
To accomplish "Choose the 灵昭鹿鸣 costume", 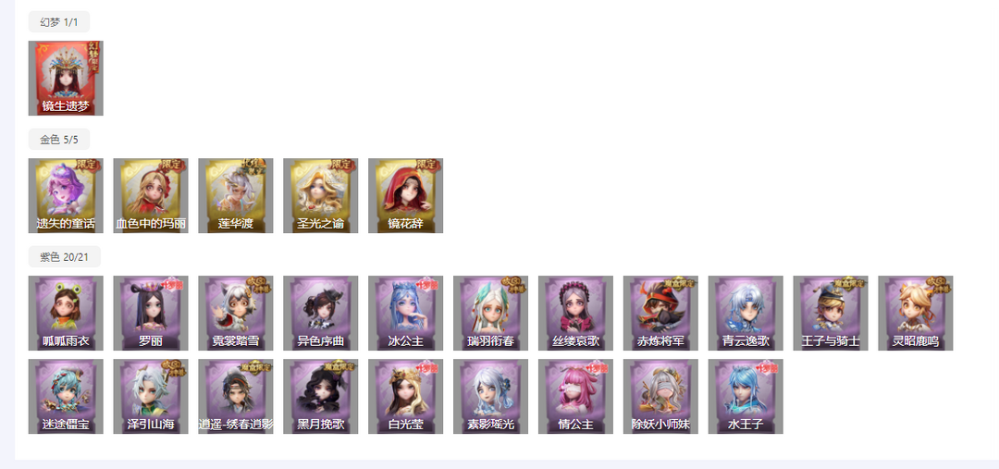I will coord(916,313).
